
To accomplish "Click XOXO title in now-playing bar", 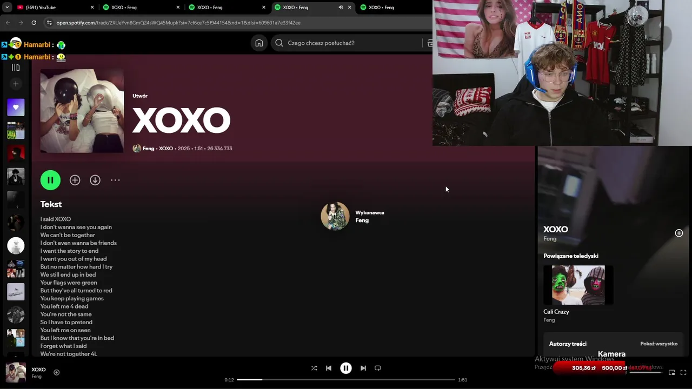I will [38, 370].
